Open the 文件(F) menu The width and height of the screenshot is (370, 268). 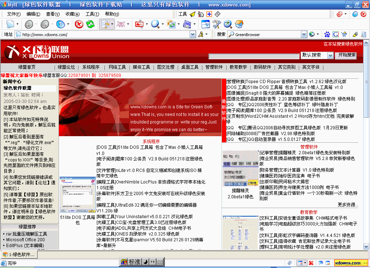14,14
